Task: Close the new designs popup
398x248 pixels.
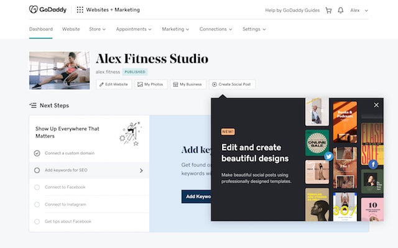Action: [x=376, y=105]
